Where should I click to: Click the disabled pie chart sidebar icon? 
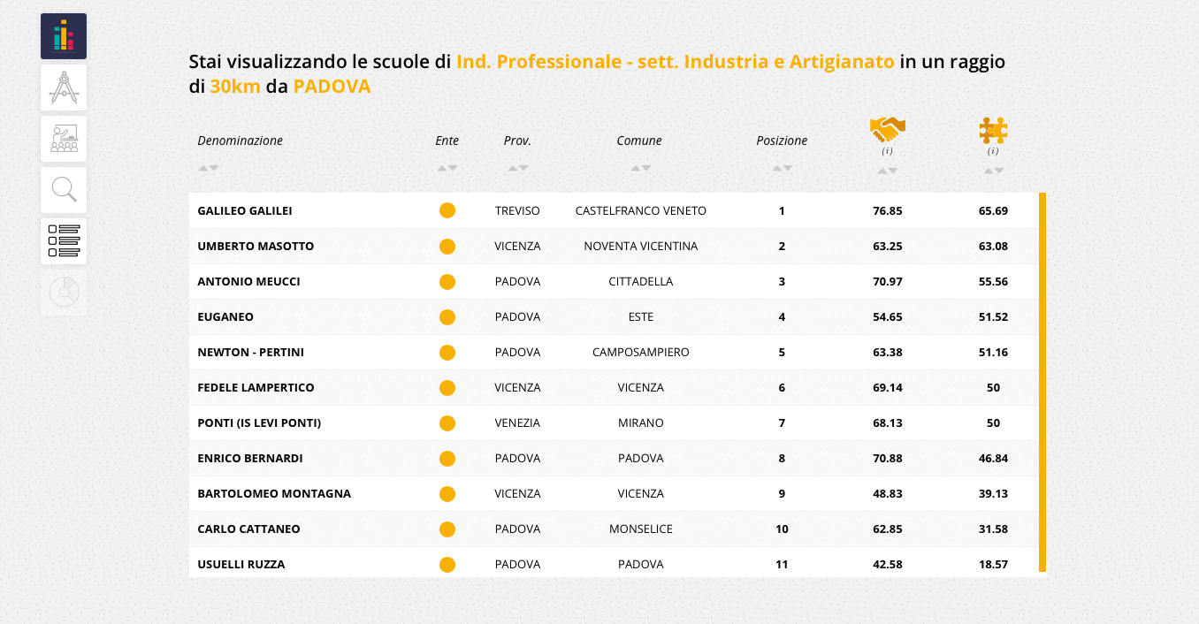tap(64, 293)
